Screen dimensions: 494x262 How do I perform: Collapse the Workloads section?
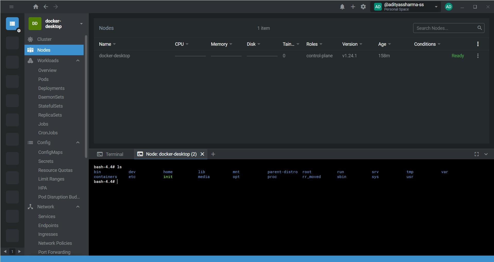click(78, 61)
